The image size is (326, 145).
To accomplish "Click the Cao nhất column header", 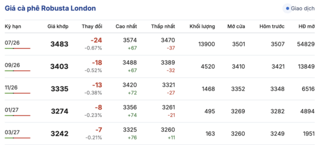I will pos(126,27).
